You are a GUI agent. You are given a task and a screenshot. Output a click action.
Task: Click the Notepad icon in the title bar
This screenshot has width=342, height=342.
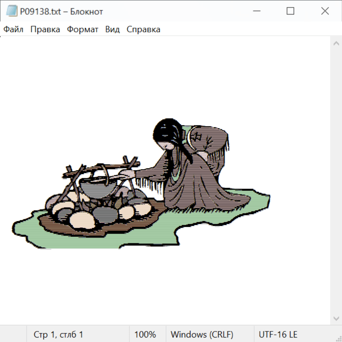coord(12,11)
